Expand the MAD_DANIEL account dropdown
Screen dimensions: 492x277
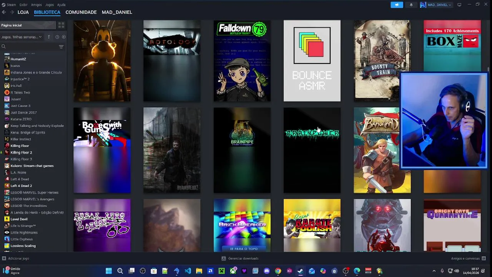click(437, 5)
